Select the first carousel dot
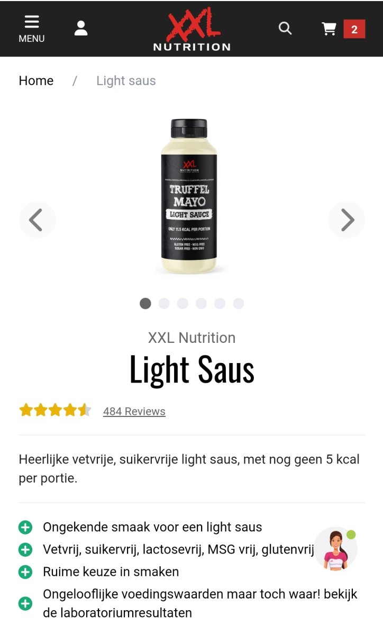 pyautogui.click(x=145, y=303)
